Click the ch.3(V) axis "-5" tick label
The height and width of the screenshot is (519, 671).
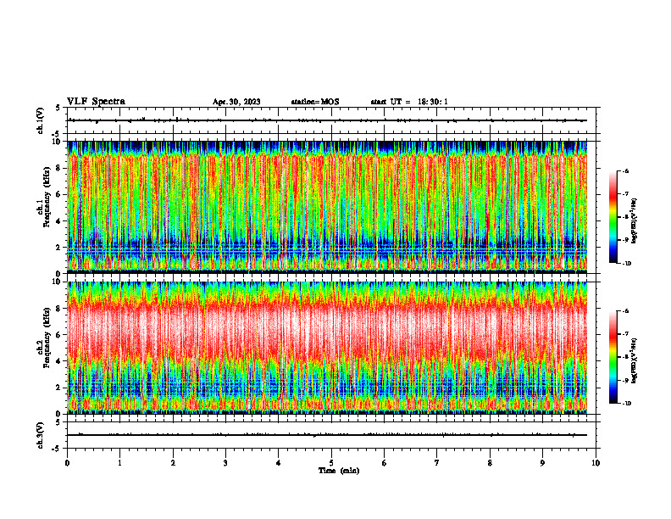point(57,449)
